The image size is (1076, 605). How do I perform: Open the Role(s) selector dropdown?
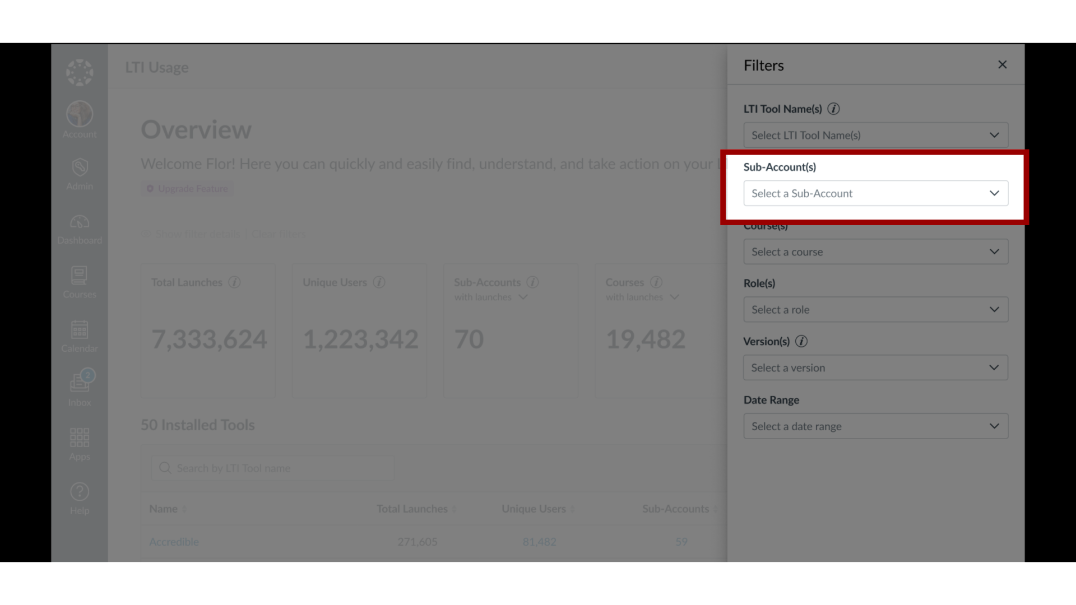[876, 310]
